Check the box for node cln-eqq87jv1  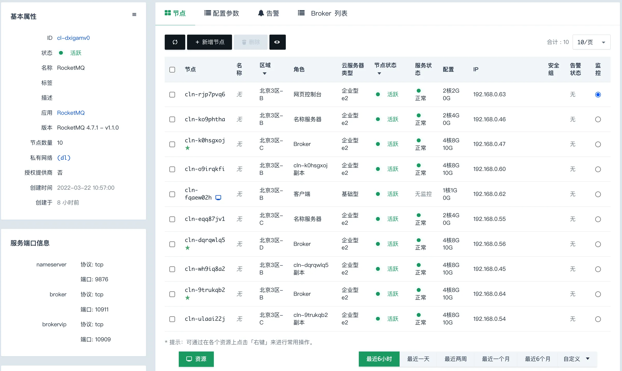pyautogui.click(x=172, y=219)
